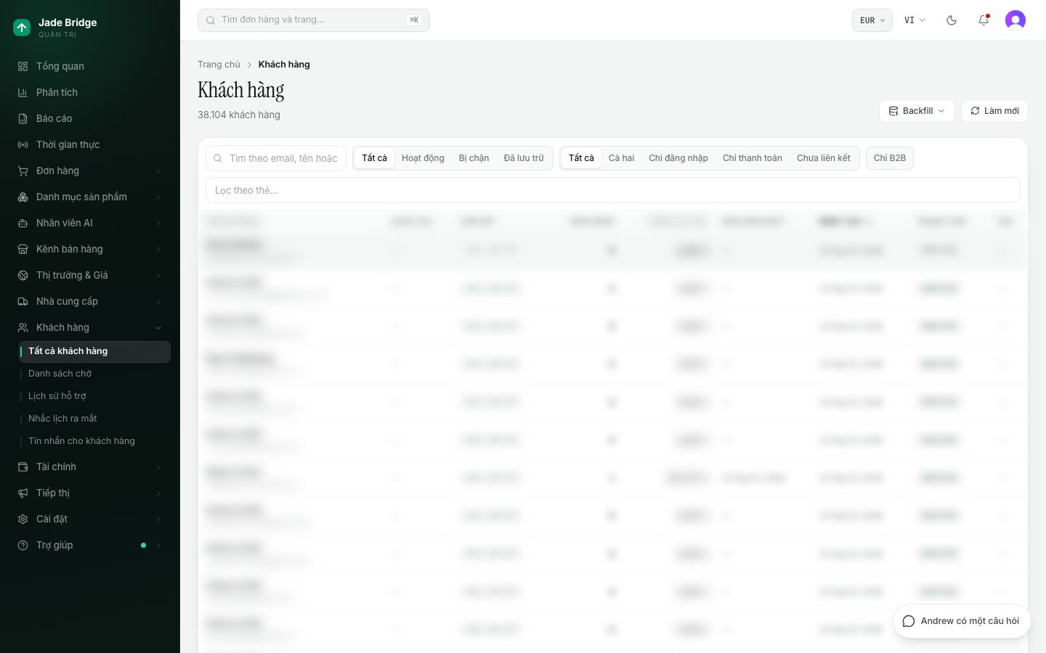Image resolution: width=1046 pixels, height=653 pixels.
Task: Open the user avatar menu
Action: 1015,20
